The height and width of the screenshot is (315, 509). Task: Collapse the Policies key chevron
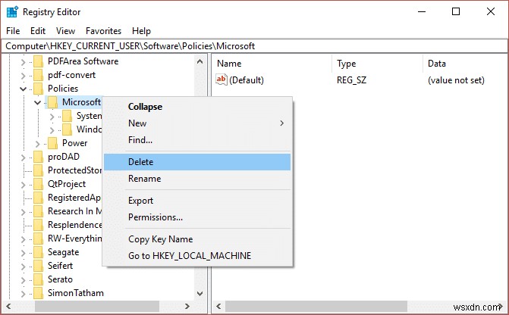point(23,89)
